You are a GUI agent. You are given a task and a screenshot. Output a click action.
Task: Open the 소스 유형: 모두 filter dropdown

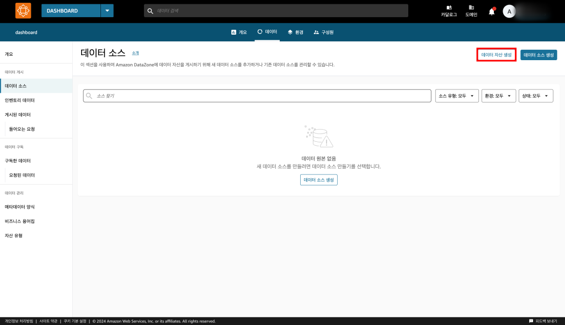(x=456, y=96)
